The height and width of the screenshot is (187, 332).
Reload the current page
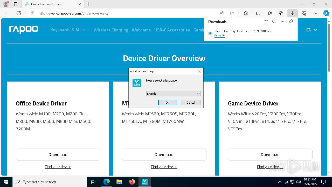tap(19, 13)
